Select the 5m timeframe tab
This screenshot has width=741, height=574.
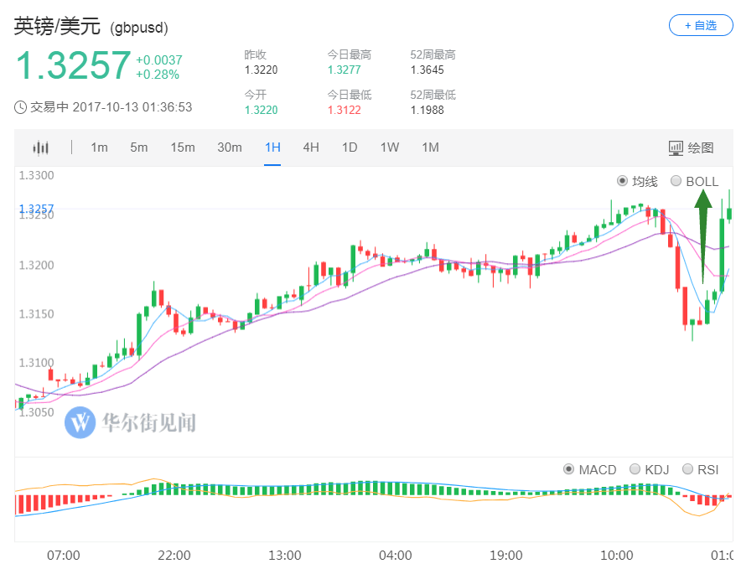tap(138, 147)
